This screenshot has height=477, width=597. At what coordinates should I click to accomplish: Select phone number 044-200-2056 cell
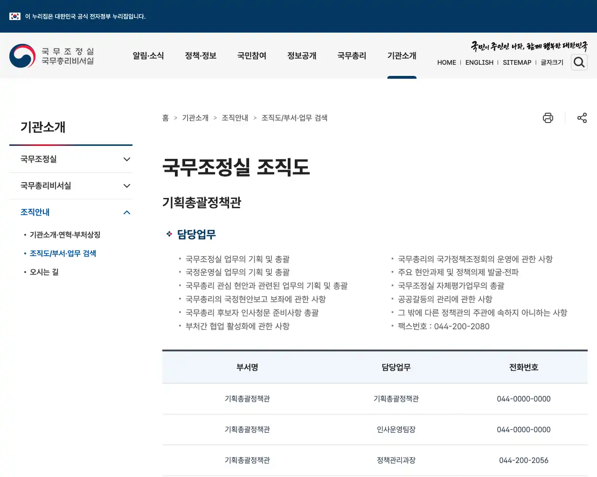[524, 460]
